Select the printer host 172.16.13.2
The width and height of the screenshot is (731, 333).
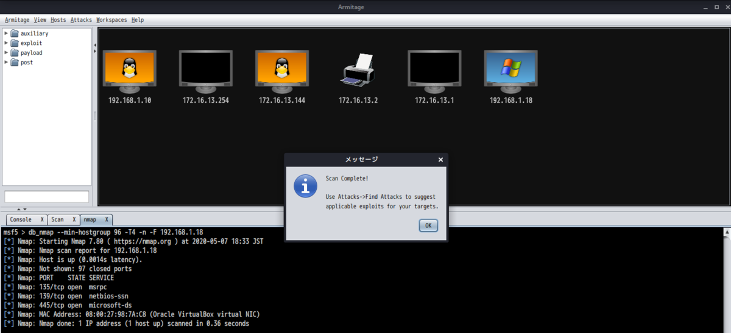[358, 70]
